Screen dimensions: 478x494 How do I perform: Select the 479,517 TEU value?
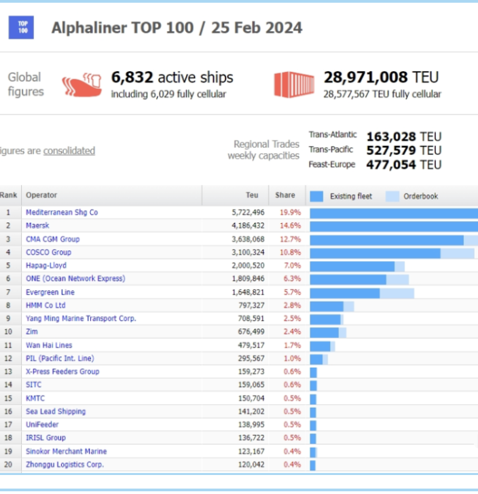pyautogui.click(x=251, y=345)
